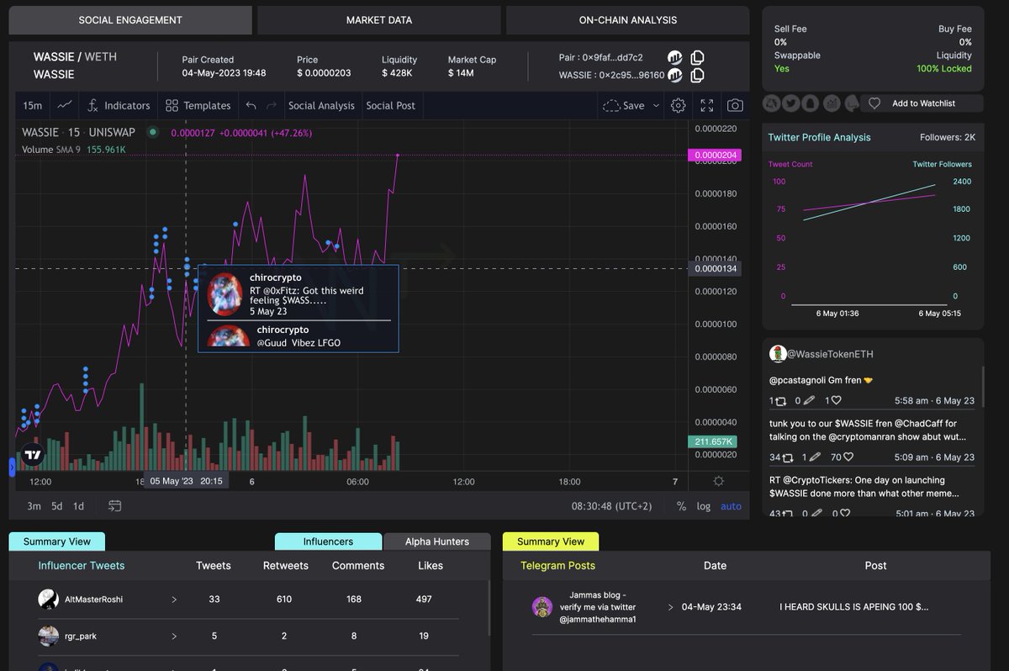Take a chart snapshot with camera icon
This screenshot has height=671, width=1009.
point(735,105)
